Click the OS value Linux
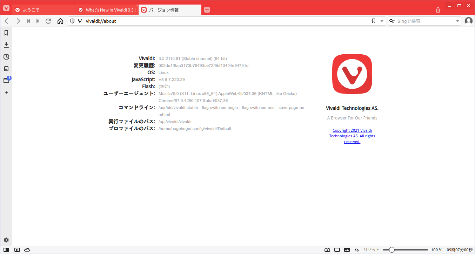The width and height of the screenshot is (475, 254). click(x=163, y=73)
